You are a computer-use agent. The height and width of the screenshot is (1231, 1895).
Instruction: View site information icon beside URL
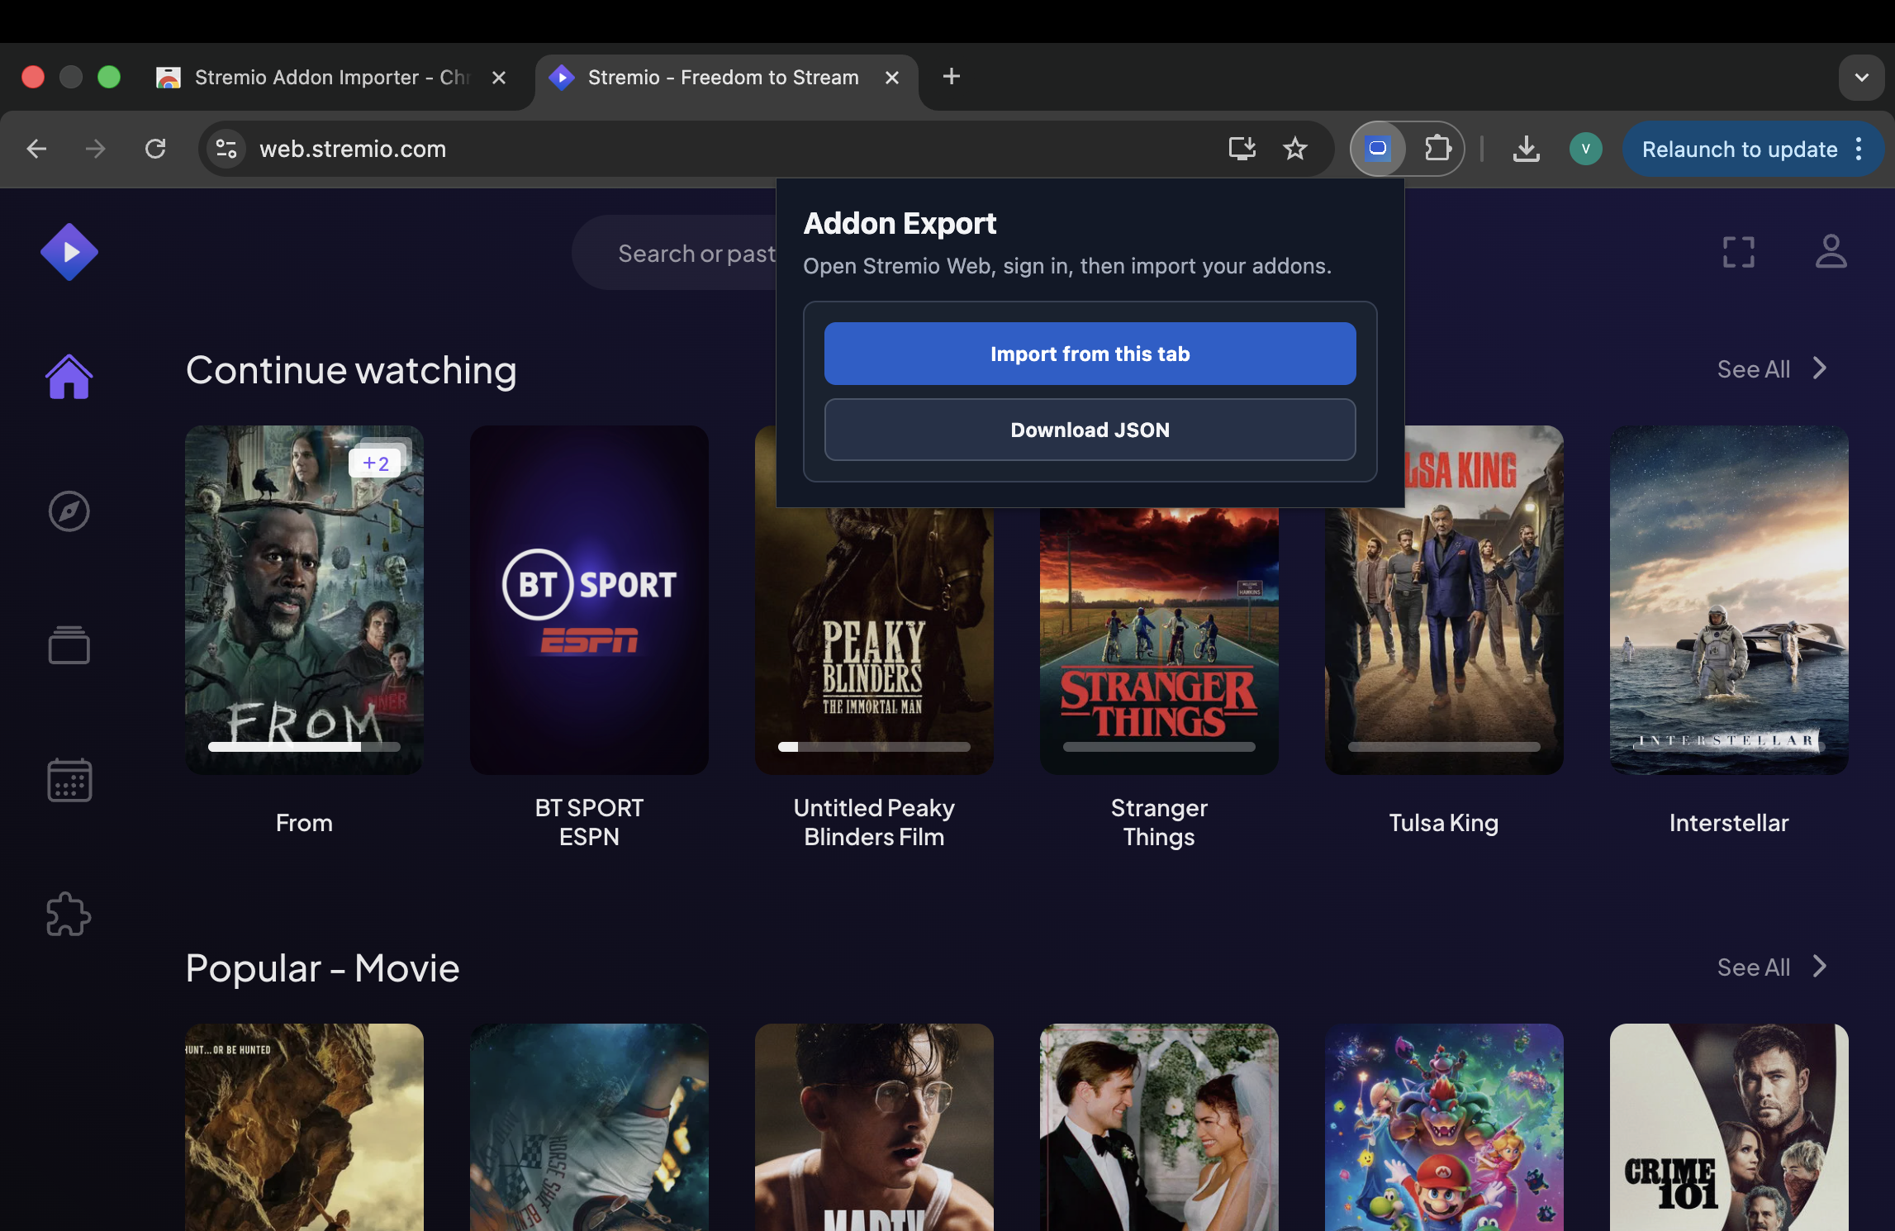click(x=226, y=149)
